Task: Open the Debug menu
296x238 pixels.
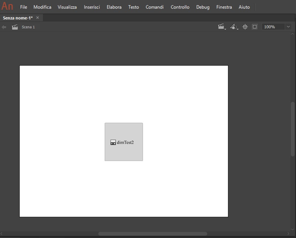Action: pos(203,7)
